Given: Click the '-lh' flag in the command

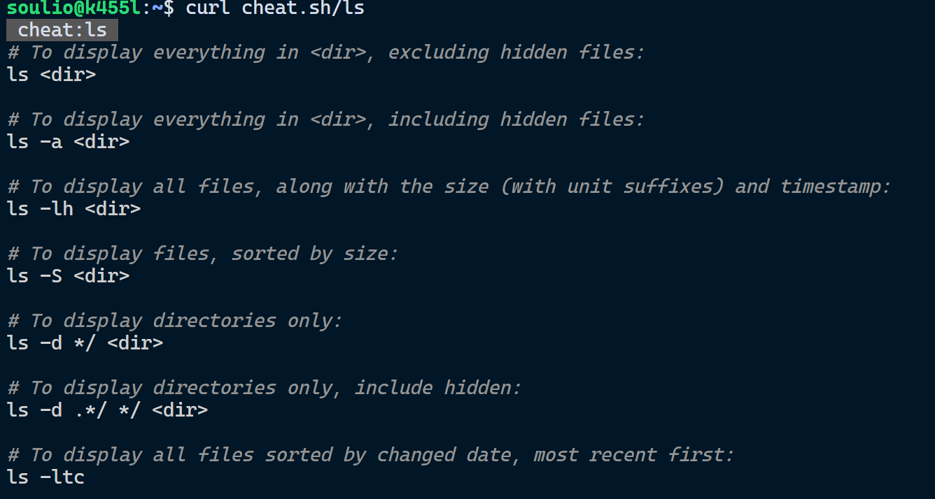Looking at the screenshot, I should [57, 209].
